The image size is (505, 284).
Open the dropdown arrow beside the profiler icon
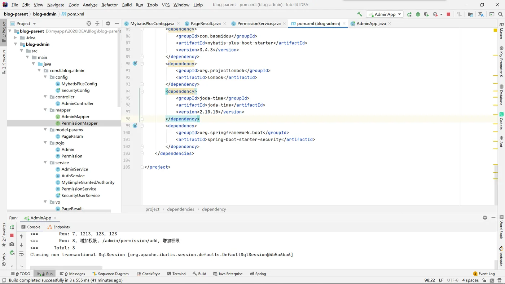[441, 15]
